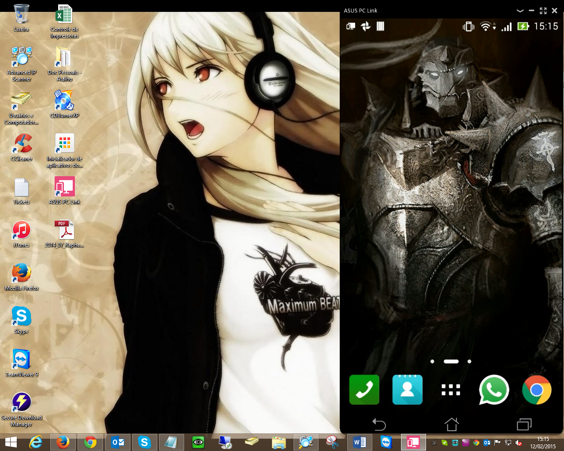Select the Tickets text file on desktop

[x=22, y=190]
